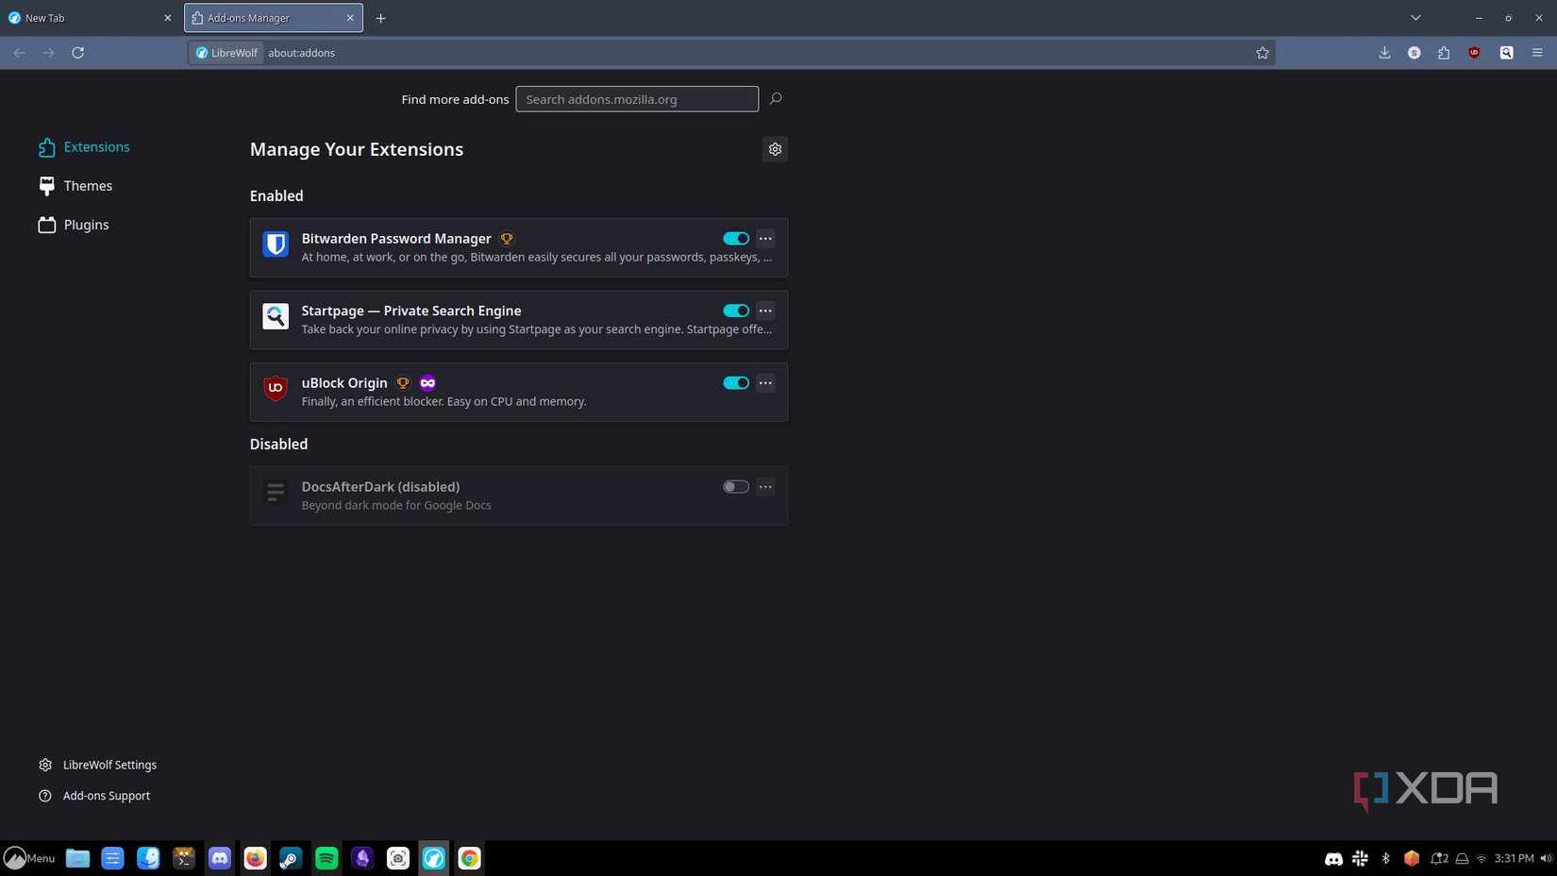Image resolution: width=1557 pixels, height=876 pixels.
Task: Open the terminal from the taskbar
Action: 184,858
